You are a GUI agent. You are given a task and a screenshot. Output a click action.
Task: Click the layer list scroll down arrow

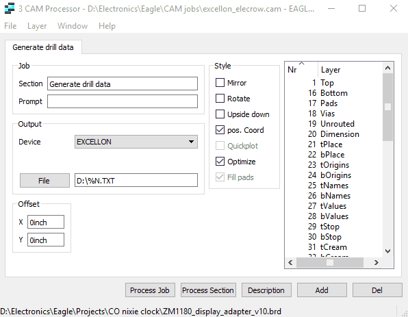pos(387,251)
